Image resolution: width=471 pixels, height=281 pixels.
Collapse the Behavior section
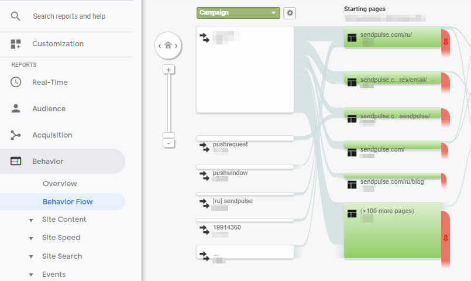pyautogui.click(x=63, y=162)
